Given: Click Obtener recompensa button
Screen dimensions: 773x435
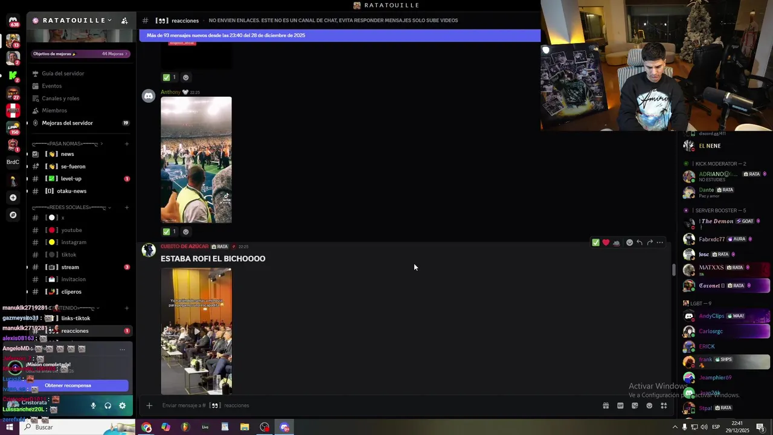Looking at the screenshot, I should 68,385.
